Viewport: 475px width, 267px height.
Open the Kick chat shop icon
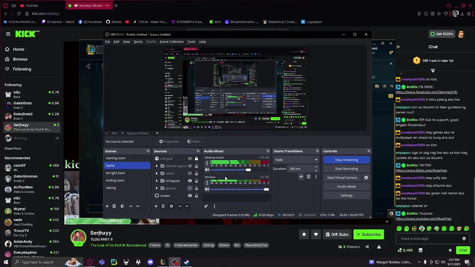click(x=420, y=250)
